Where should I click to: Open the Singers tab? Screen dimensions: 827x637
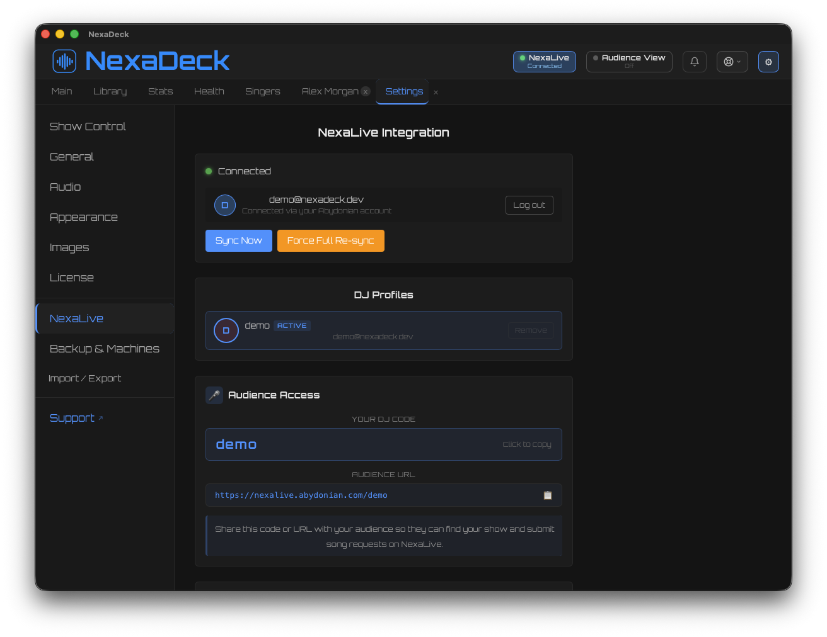tap(262, 91)
